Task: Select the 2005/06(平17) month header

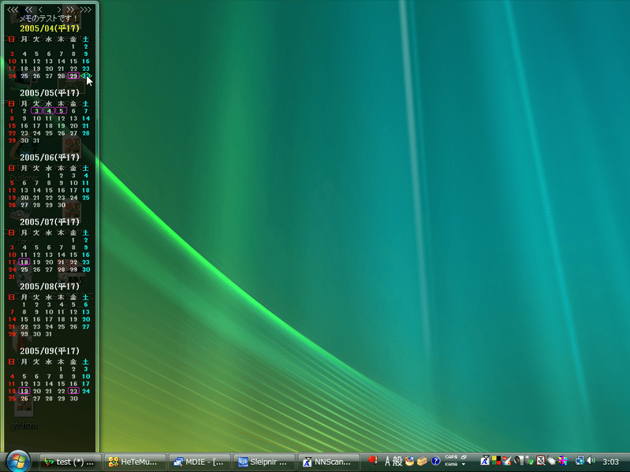Action: pos(50,158)
